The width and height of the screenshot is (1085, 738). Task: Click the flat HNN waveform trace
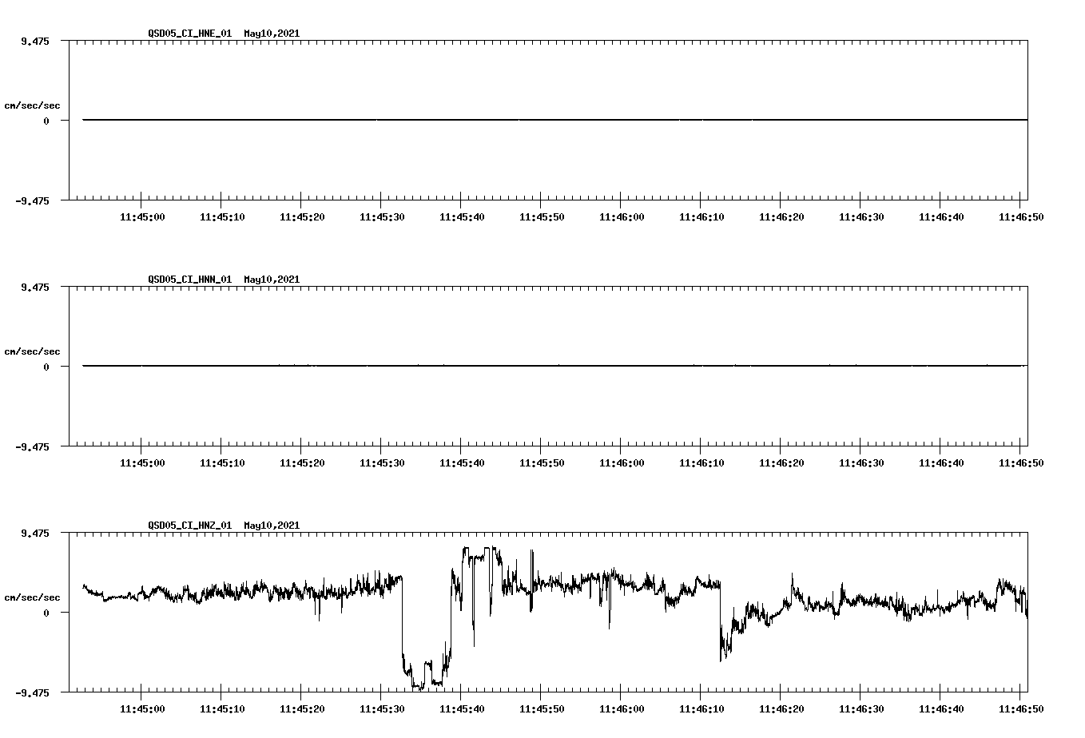(x=479, y=366)
